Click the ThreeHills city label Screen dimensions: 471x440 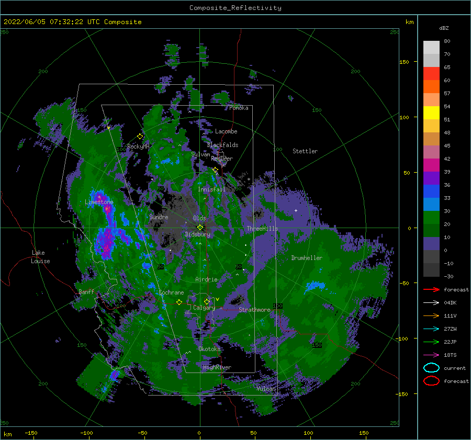(263, 229)
